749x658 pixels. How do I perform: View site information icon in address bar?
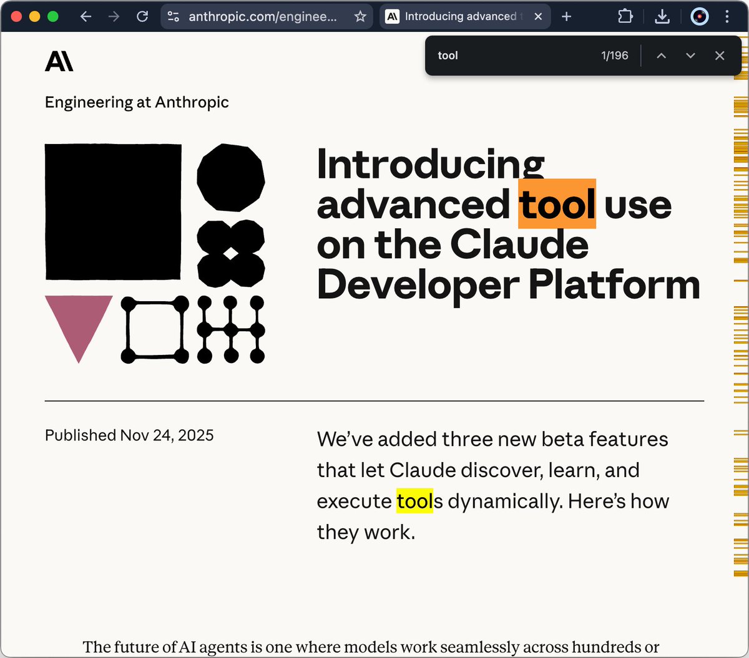[x=174, y=17]
